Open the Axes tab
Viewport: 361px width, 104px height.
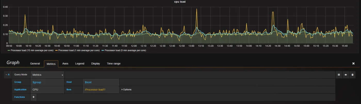coord(65,64)
